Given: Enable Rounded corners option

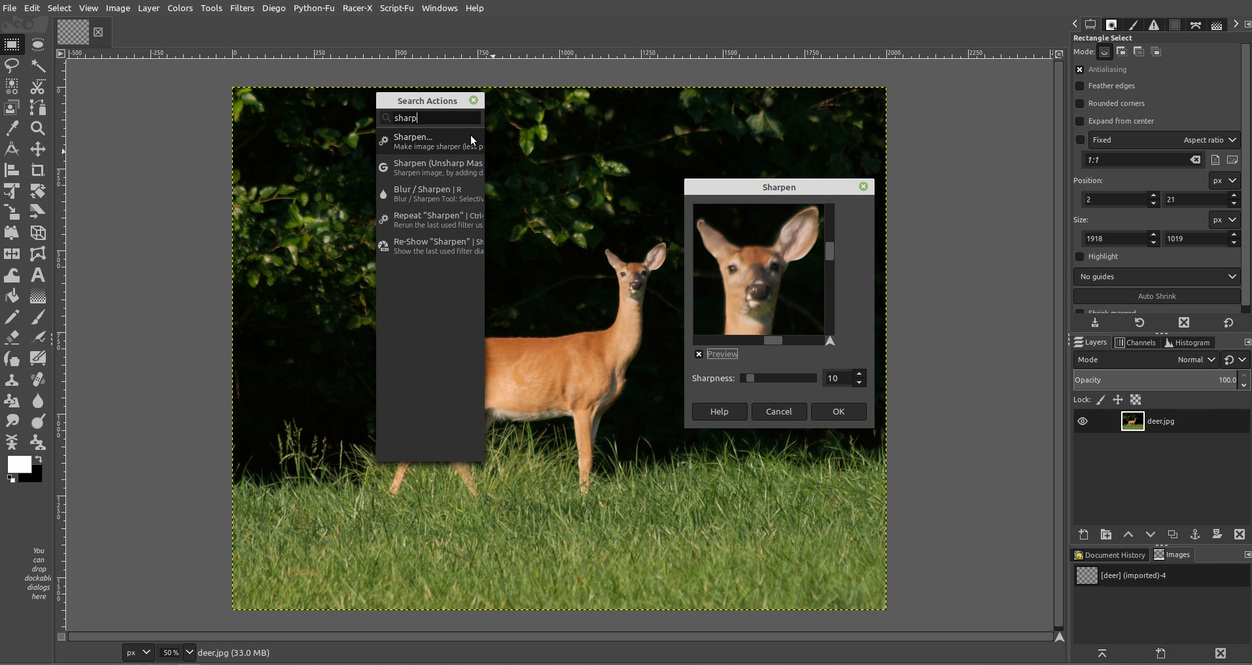Looking at the screenshot, I should tap(1080, 103).
